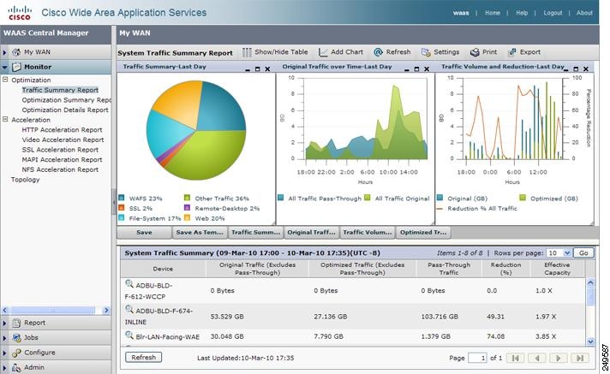Click table scrollbar down arrow
The width and height of the screenshot is (610, 374).
pyautogui.click(x=590, y=341)
